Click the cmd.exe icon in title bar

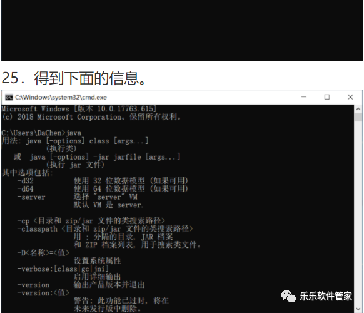click(9, 98)
